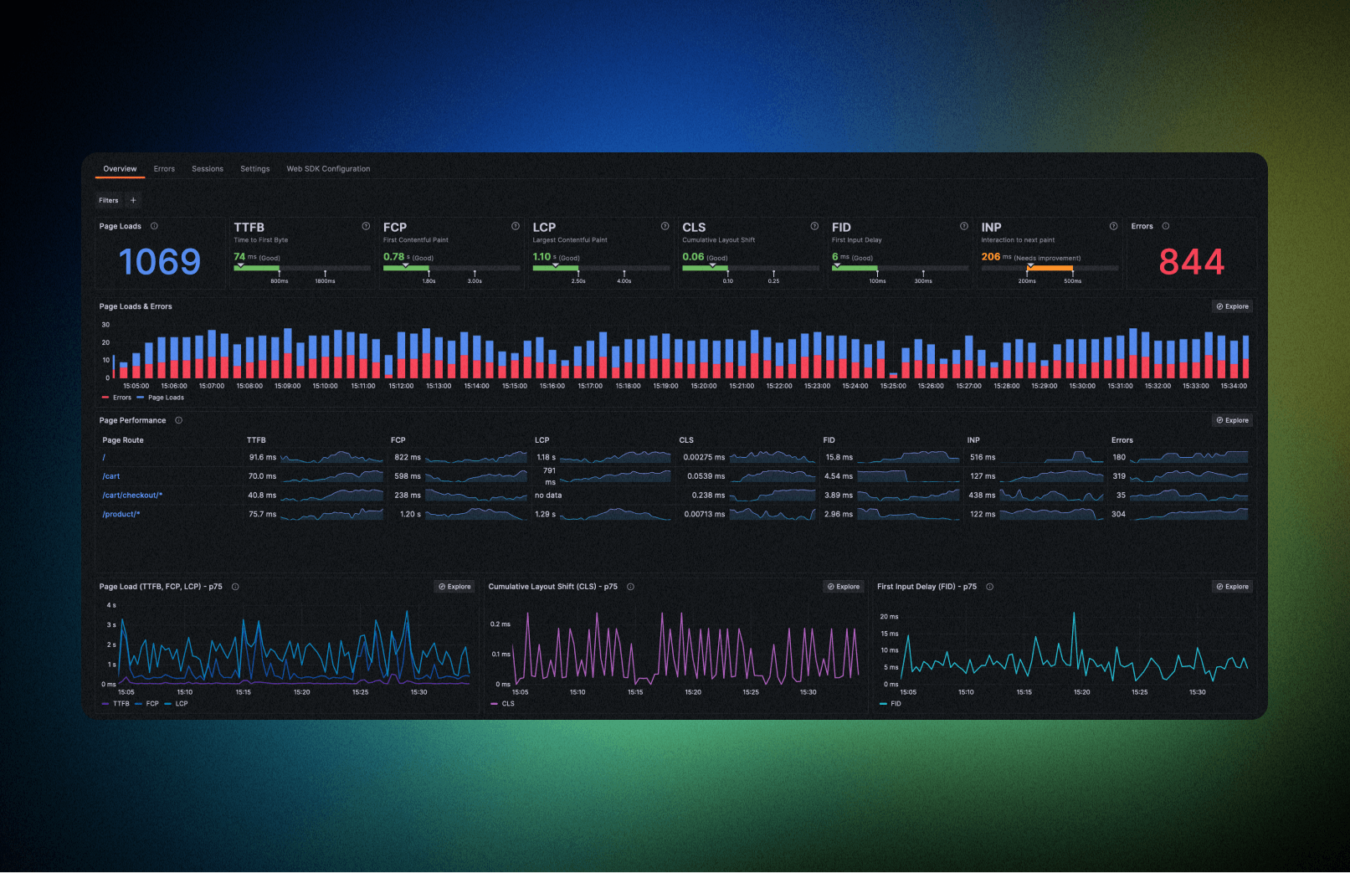Click the 0.00713 ms CLS cell
Screen dimensions: 1350x873
coord(705,515)
